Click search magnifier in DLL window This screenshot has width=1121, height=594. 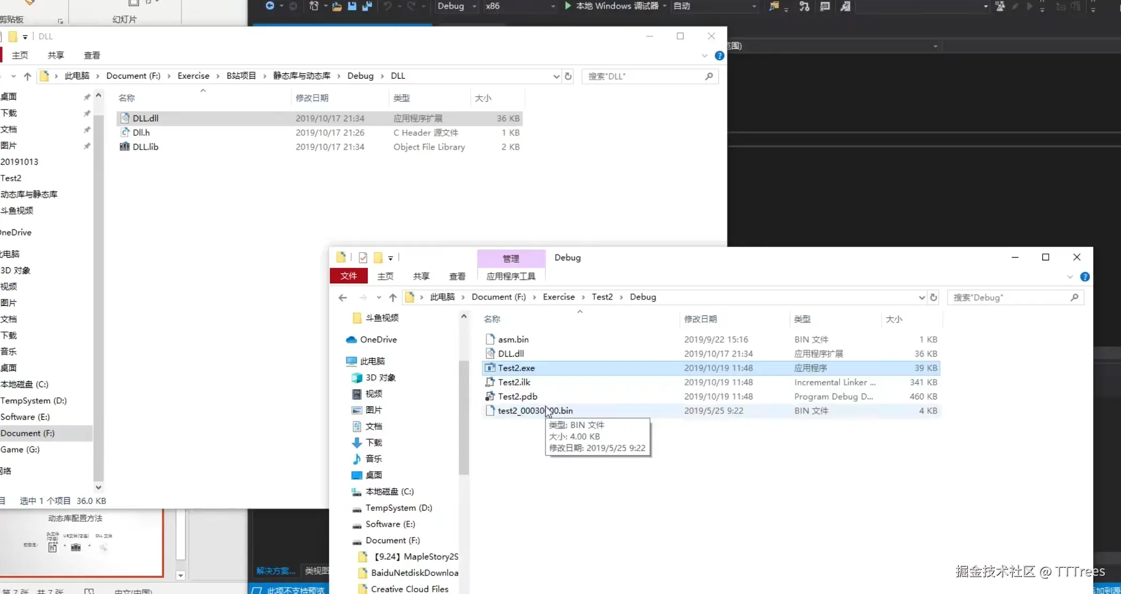(709, 76)
